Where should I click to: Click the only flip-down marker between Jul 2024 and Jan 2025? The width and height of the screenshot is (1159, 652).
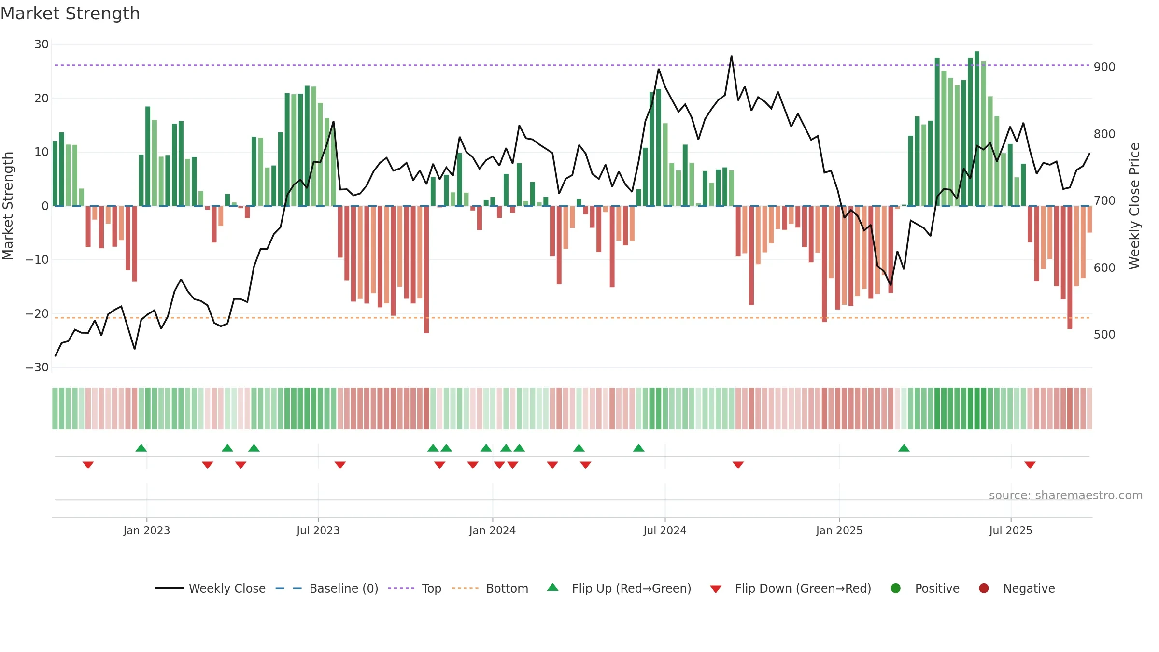738,465
